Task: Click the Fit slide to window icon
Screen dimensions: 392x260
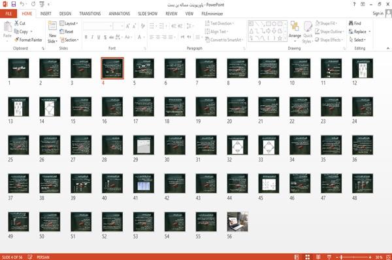Action: [388, 257]
